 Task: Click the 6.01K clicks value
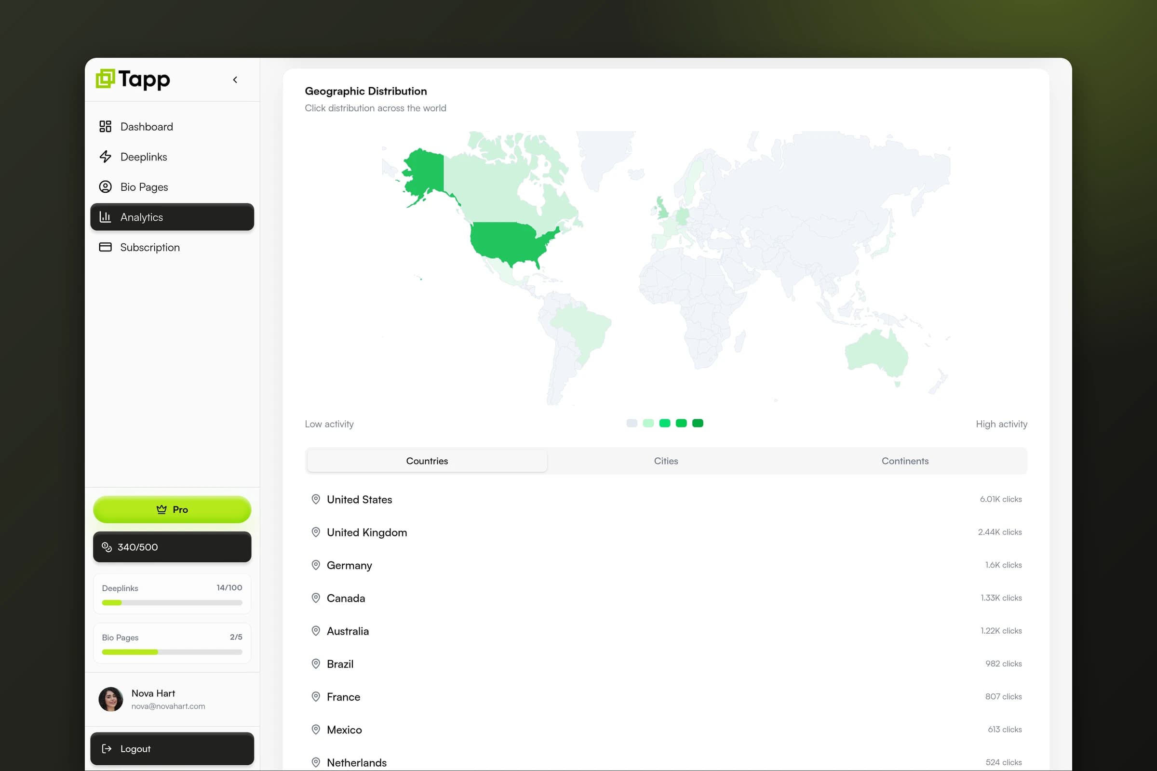click(1001, 499)
